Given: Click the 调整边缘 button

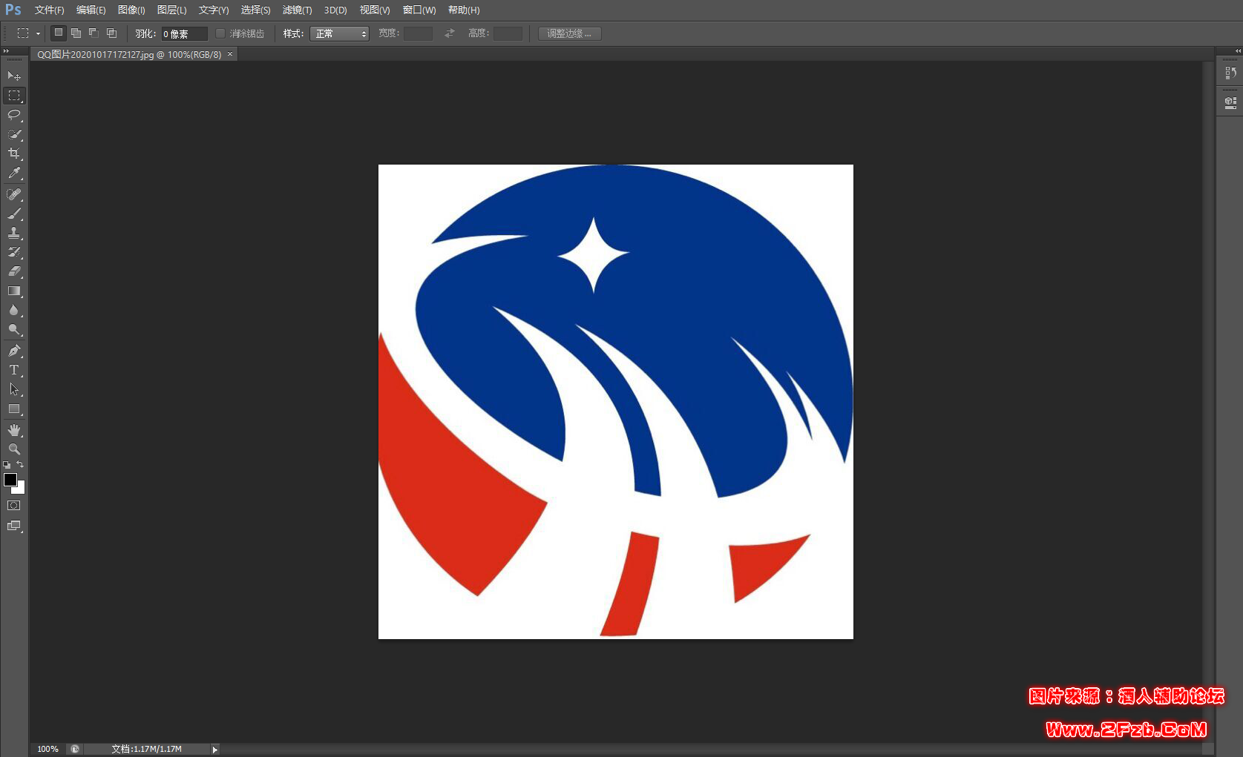Looking at the screenshot, I should (x=569, y=33).
